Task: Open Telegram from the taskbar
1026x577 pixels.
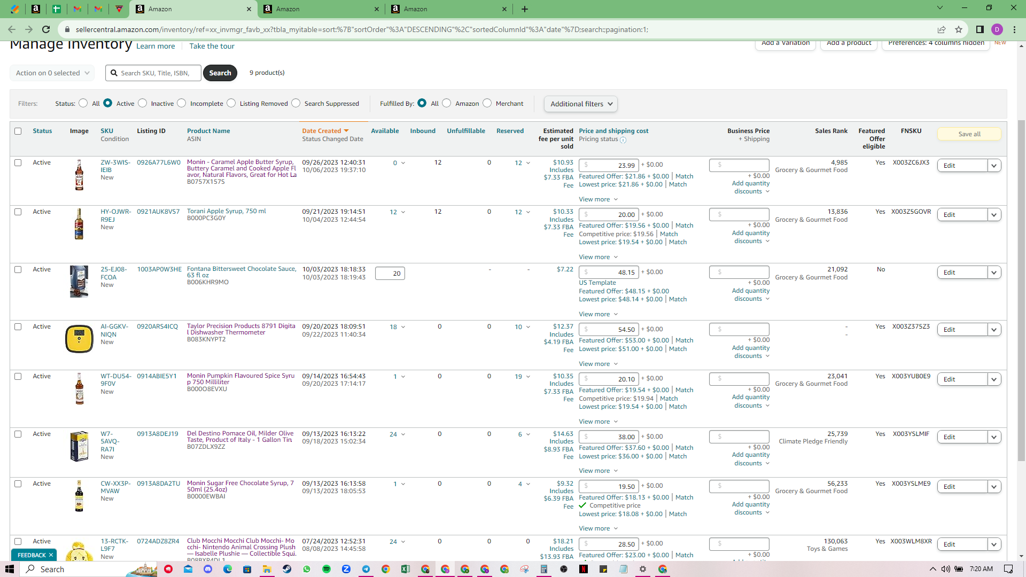Action: point(366,569)
